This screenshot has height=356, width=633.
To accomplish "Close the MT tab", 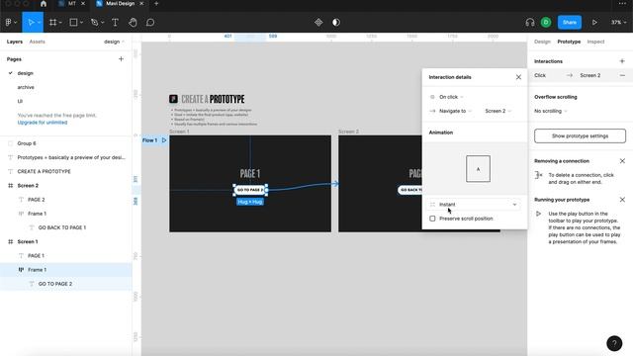I will pos(83,4).
